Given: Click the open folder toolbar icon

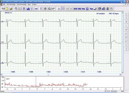Looking at the screenshot, I should pyautogui.click(x=11, y=8).
